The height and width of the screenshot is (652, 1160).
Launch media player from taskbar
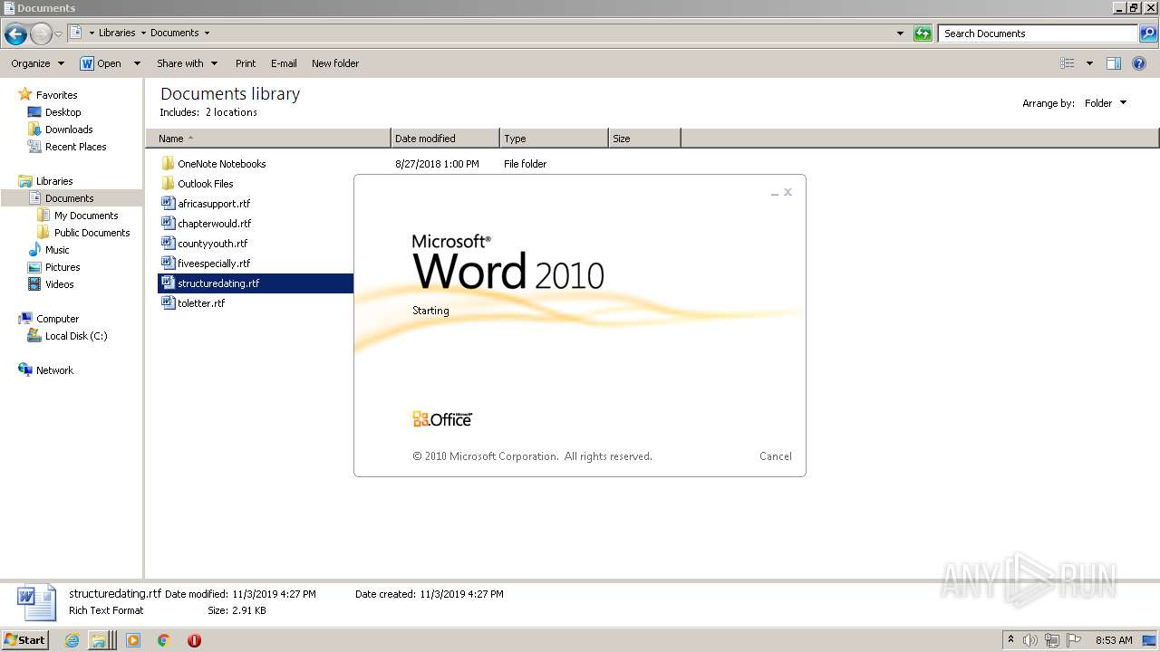tap(133, 640)
